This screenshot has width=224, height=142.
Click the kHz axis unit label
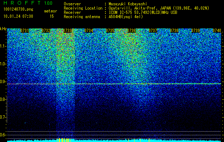3,29
